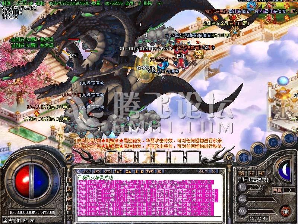The image size is (298, 224).
Task: Select the first quick item belt slot
Action: 111,157
